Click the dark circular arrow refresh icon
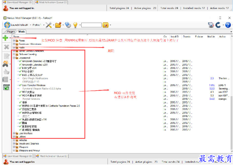Image resolution: width=235 pixels, height=168 pixels. (218, 25)
